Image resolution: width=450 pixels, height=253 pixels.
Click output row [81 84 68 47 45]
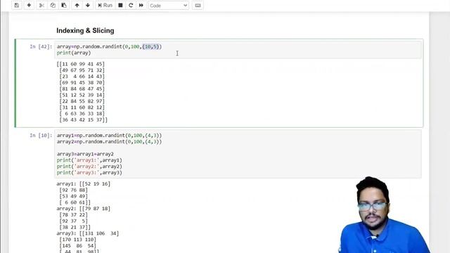[x=82, y=89]
